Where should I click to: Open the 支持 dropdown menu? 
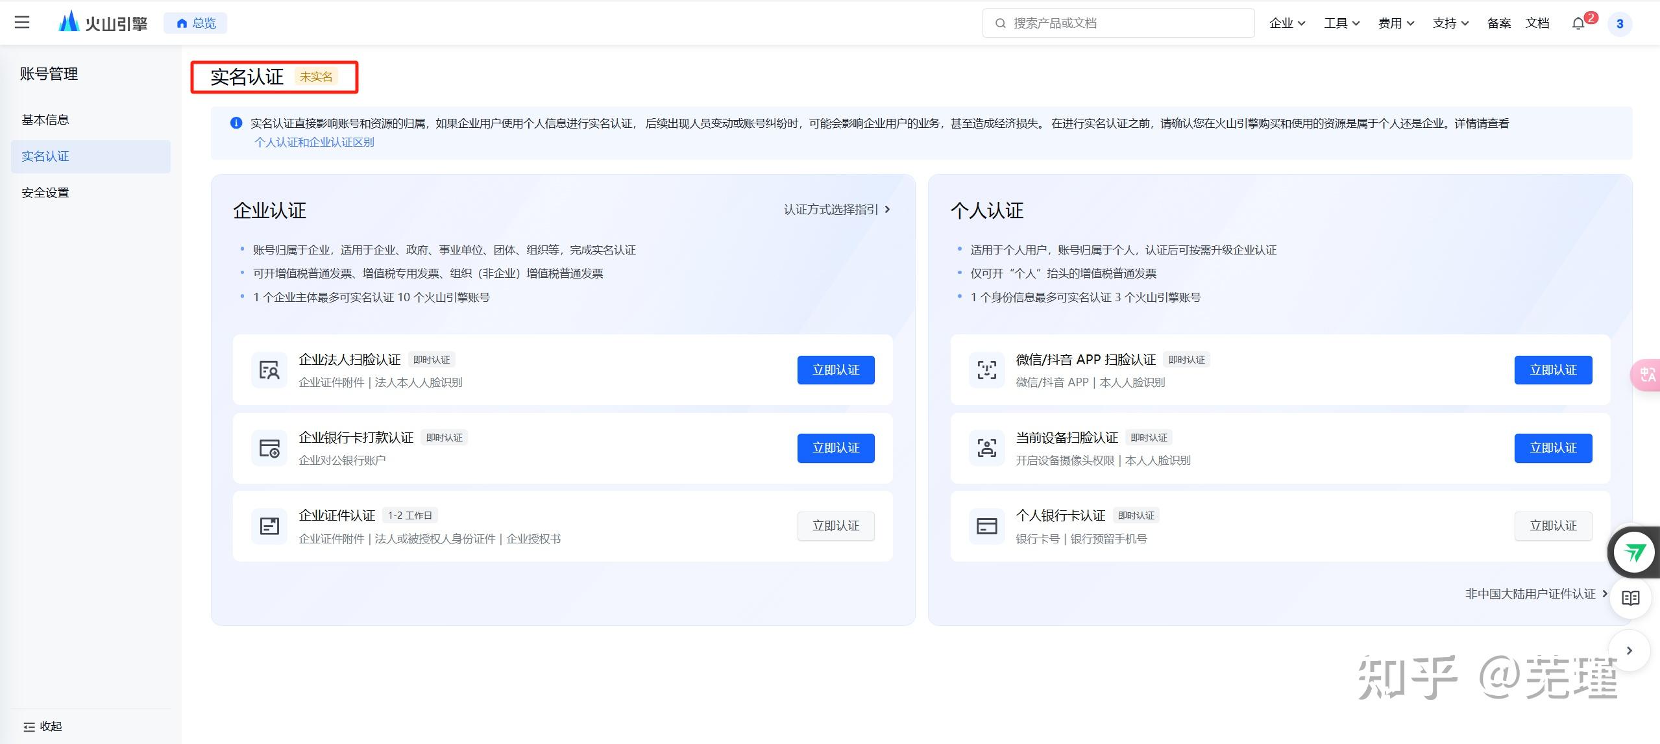(x=1449, y=23)
